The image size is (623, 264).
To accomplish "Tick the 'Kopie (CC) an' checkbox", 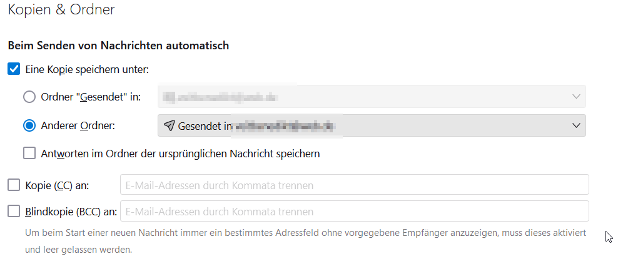I will pyautogui.click(x=14, y=185).
